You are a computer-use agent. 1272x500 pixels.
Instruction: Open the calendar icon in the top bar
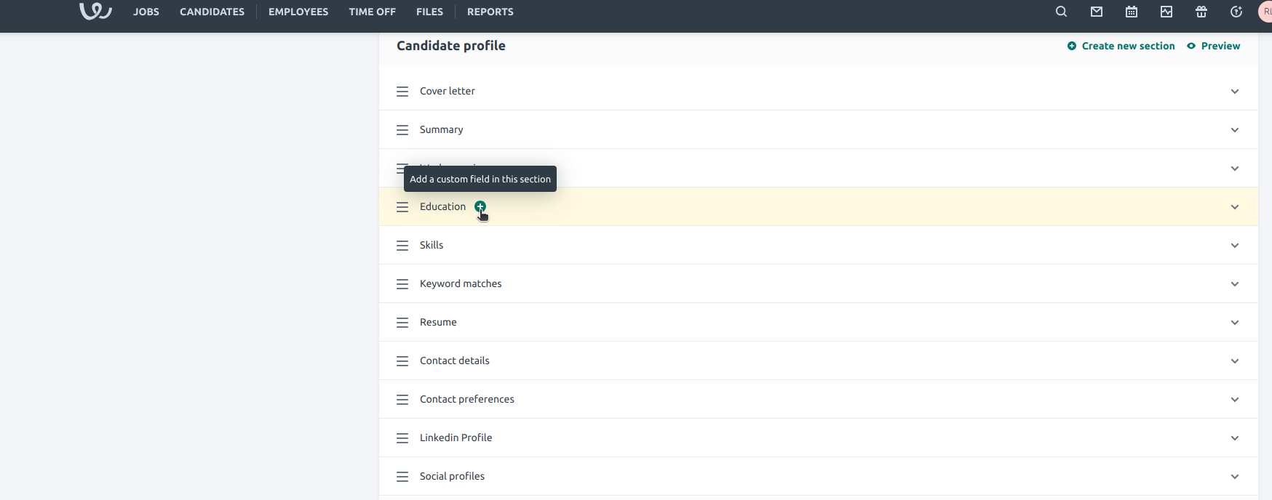coord(1131,12)
